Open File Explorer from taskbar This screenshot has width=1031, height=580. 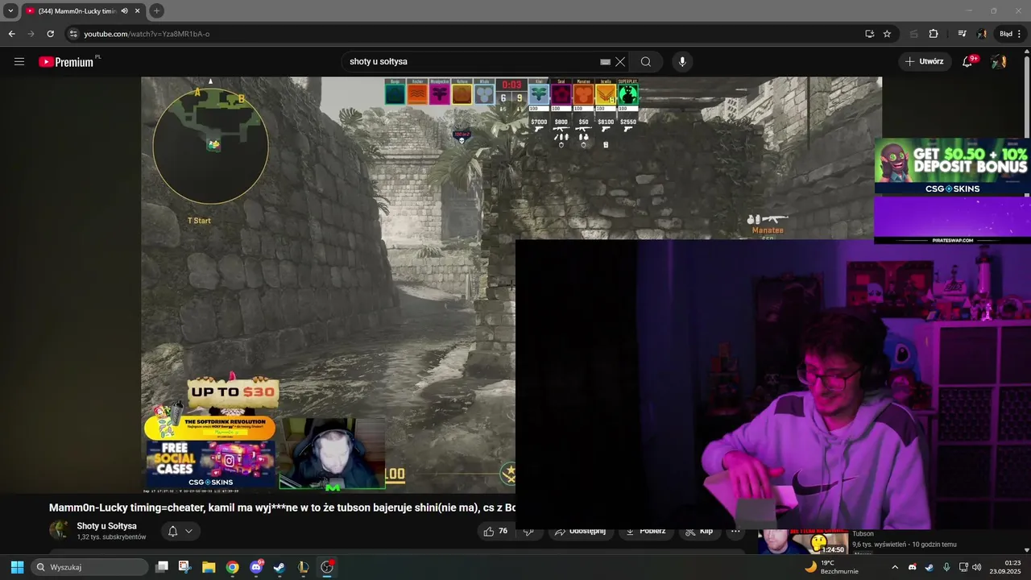[209, 567]
